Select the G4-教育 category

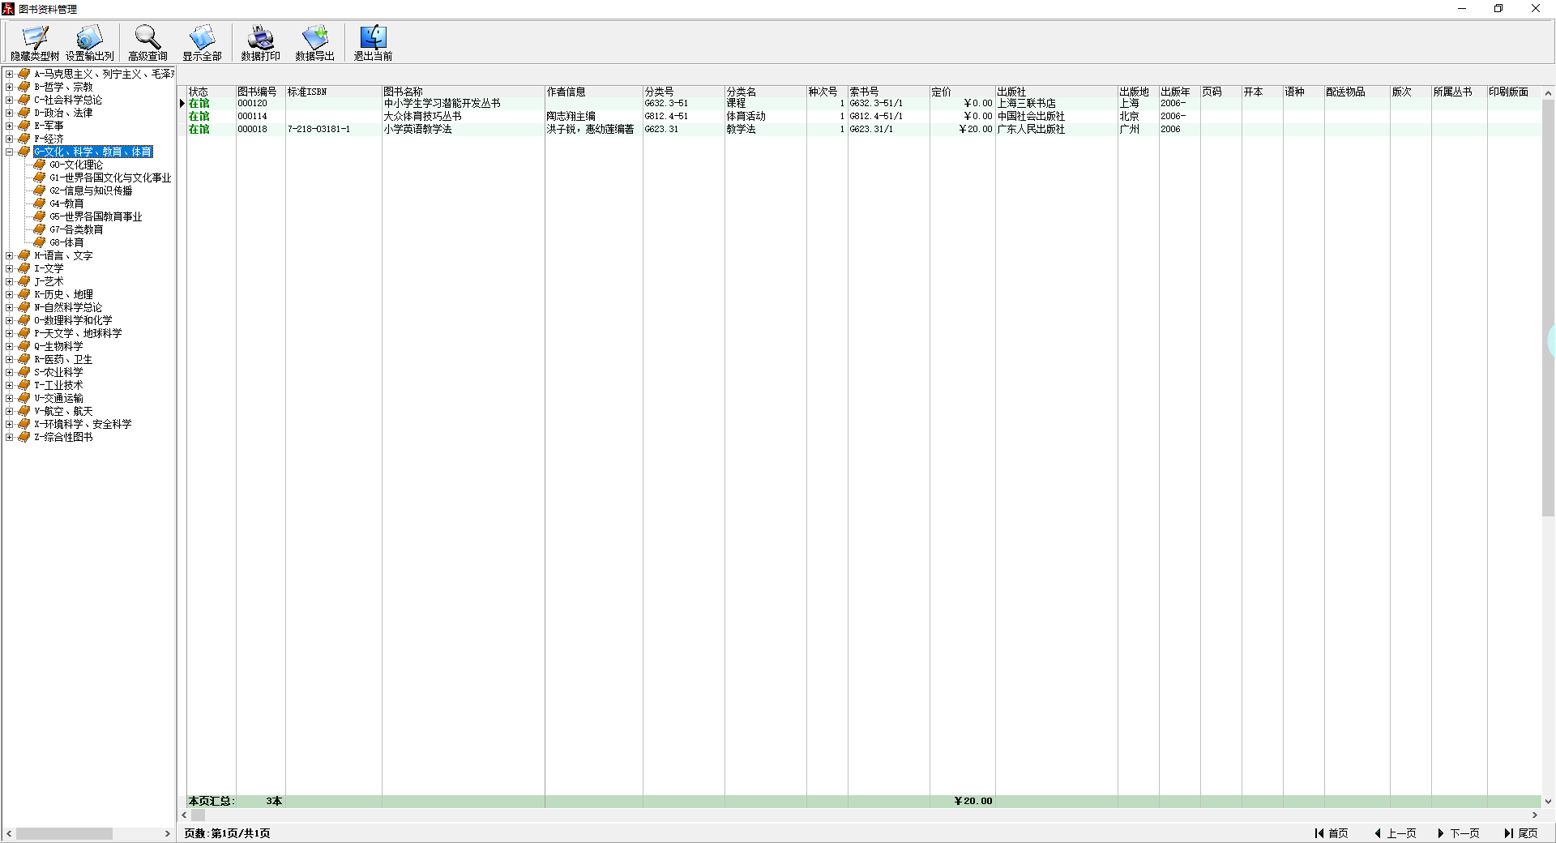pos(66,203)
